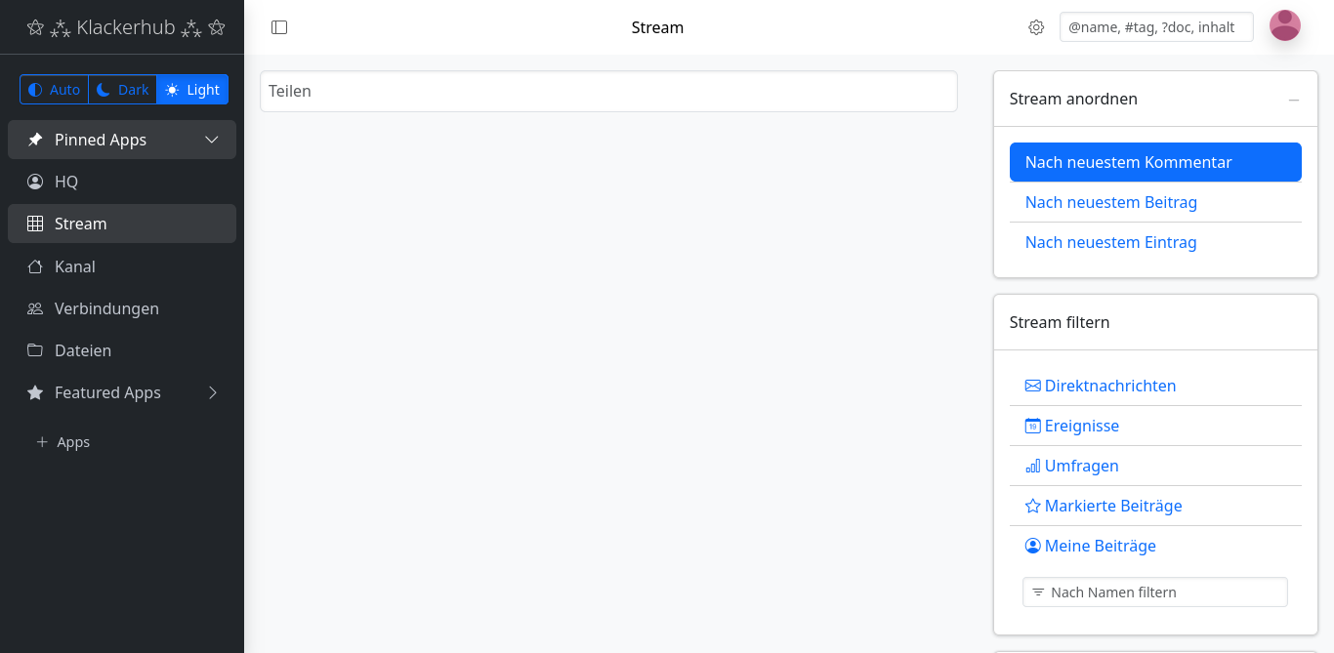The image size is (1334, 653).
Task: Click the Teilen post input field
Action: tap(608, 91)
